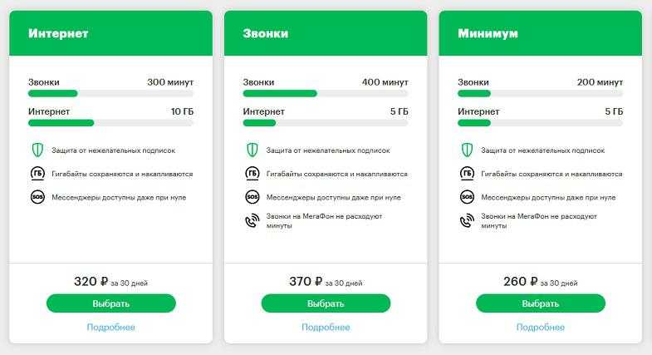Open Подробнее link under Звонки tariff
652x355 pixels.
[326, 328]
